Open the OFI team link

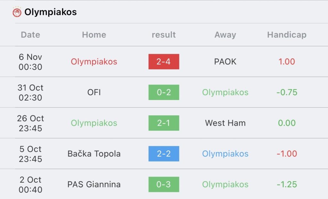click(94, 92)
